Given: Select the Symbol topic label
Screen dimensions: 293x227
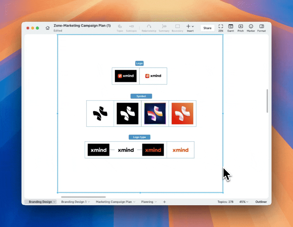Looking at the screenshot, I should coord(141,96).
